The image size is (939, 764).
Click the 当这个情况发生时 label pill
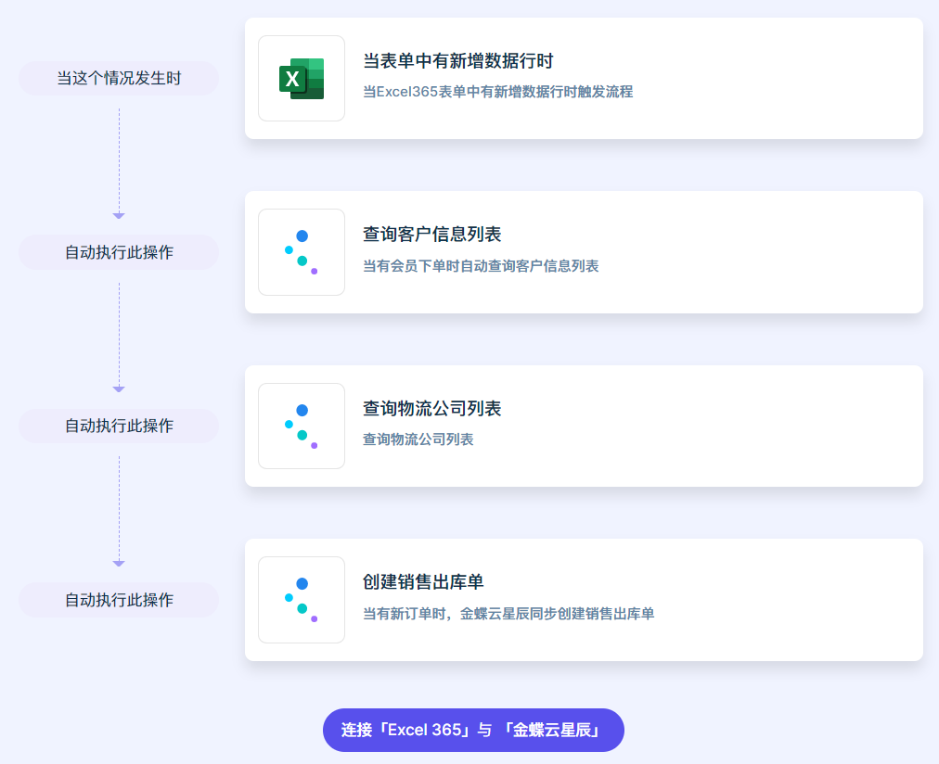pos(119,79)
